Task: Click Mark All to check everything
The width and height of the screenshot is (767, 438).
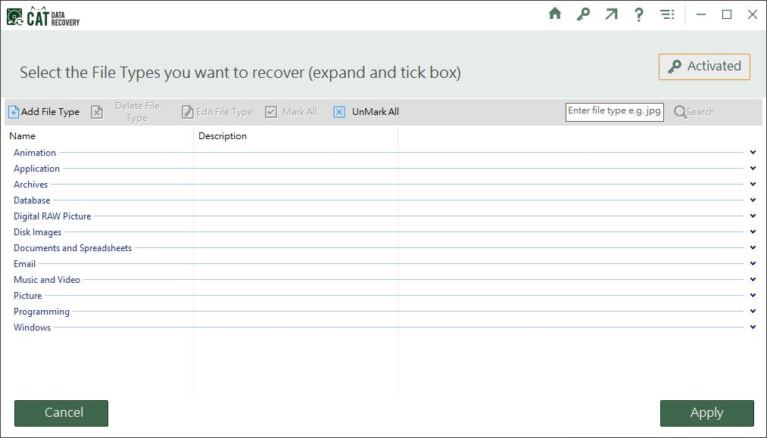Action: [x=292, y=112]
